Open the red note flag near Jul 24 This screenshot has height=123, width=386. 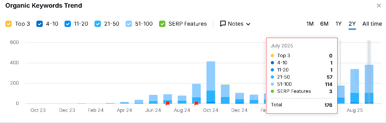coord(168,103)
